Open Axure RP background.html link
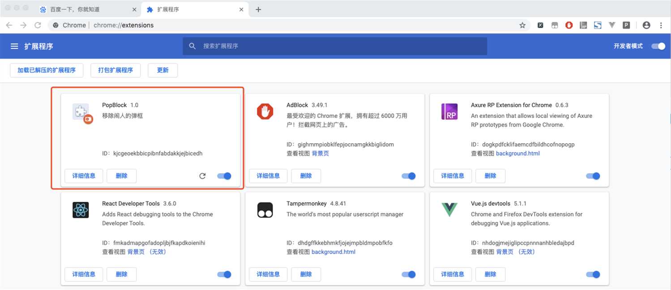 click(518, 154)
